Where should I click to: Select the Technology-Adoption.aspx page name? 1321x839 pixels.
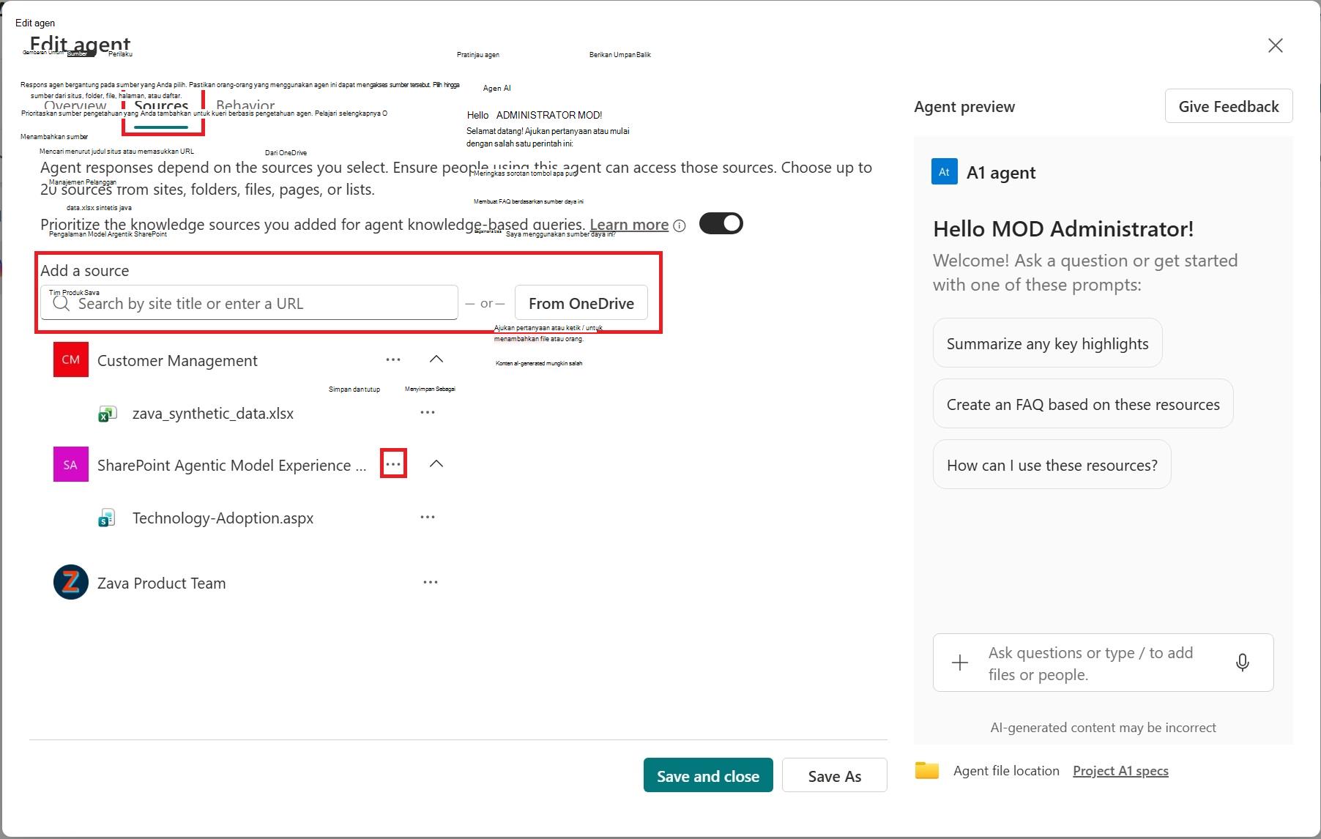223,518
